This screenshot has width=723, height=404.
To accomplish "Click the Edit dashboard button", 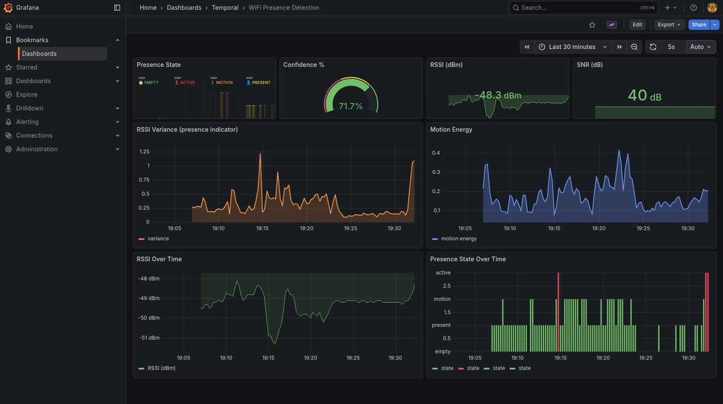I will [637, 25].
